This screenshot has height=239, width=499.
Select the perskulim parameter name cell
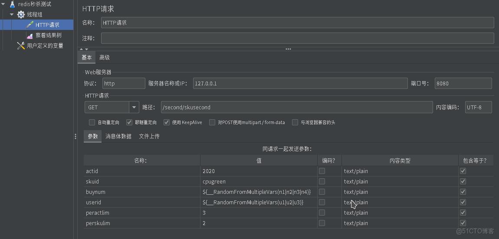click(x=142, y=223)
